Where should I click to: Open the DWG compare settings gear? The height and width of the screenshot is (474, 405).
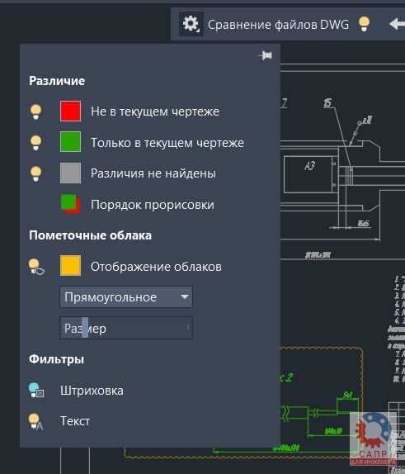(x=191, y=24)
